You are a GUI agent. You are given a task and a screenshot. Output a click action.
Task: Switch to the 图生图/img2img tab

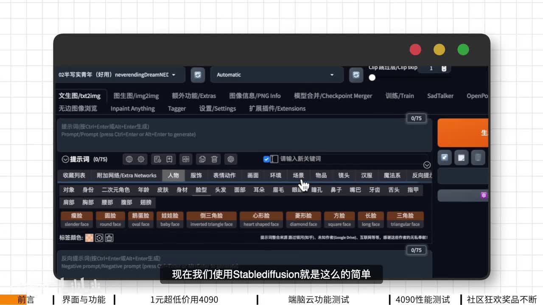coord(136,96)
